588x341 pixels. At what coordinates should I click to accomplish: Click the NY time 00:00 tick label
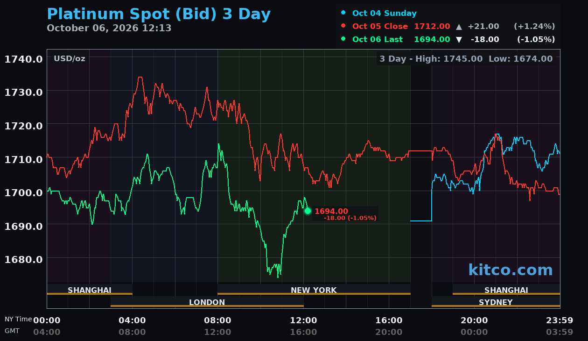click(47, 320)
